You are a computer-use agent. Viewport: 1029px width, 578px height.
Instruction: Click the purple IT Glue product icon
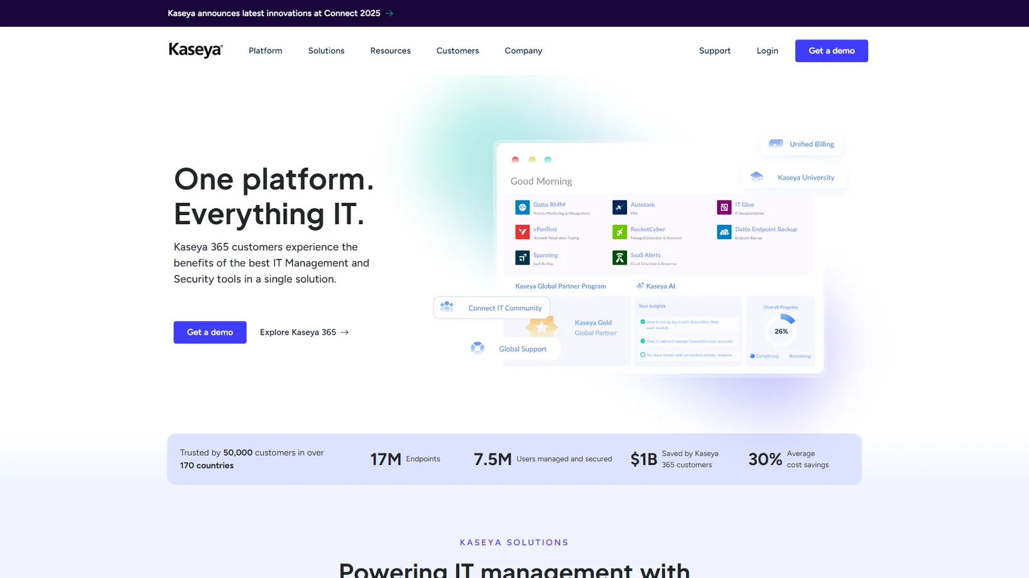(x=724, y=207)
